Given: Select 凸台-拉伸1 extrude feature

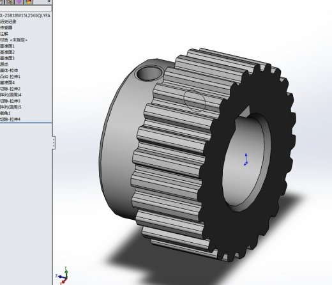Looking at the screenshot, I should pos(10,77).
